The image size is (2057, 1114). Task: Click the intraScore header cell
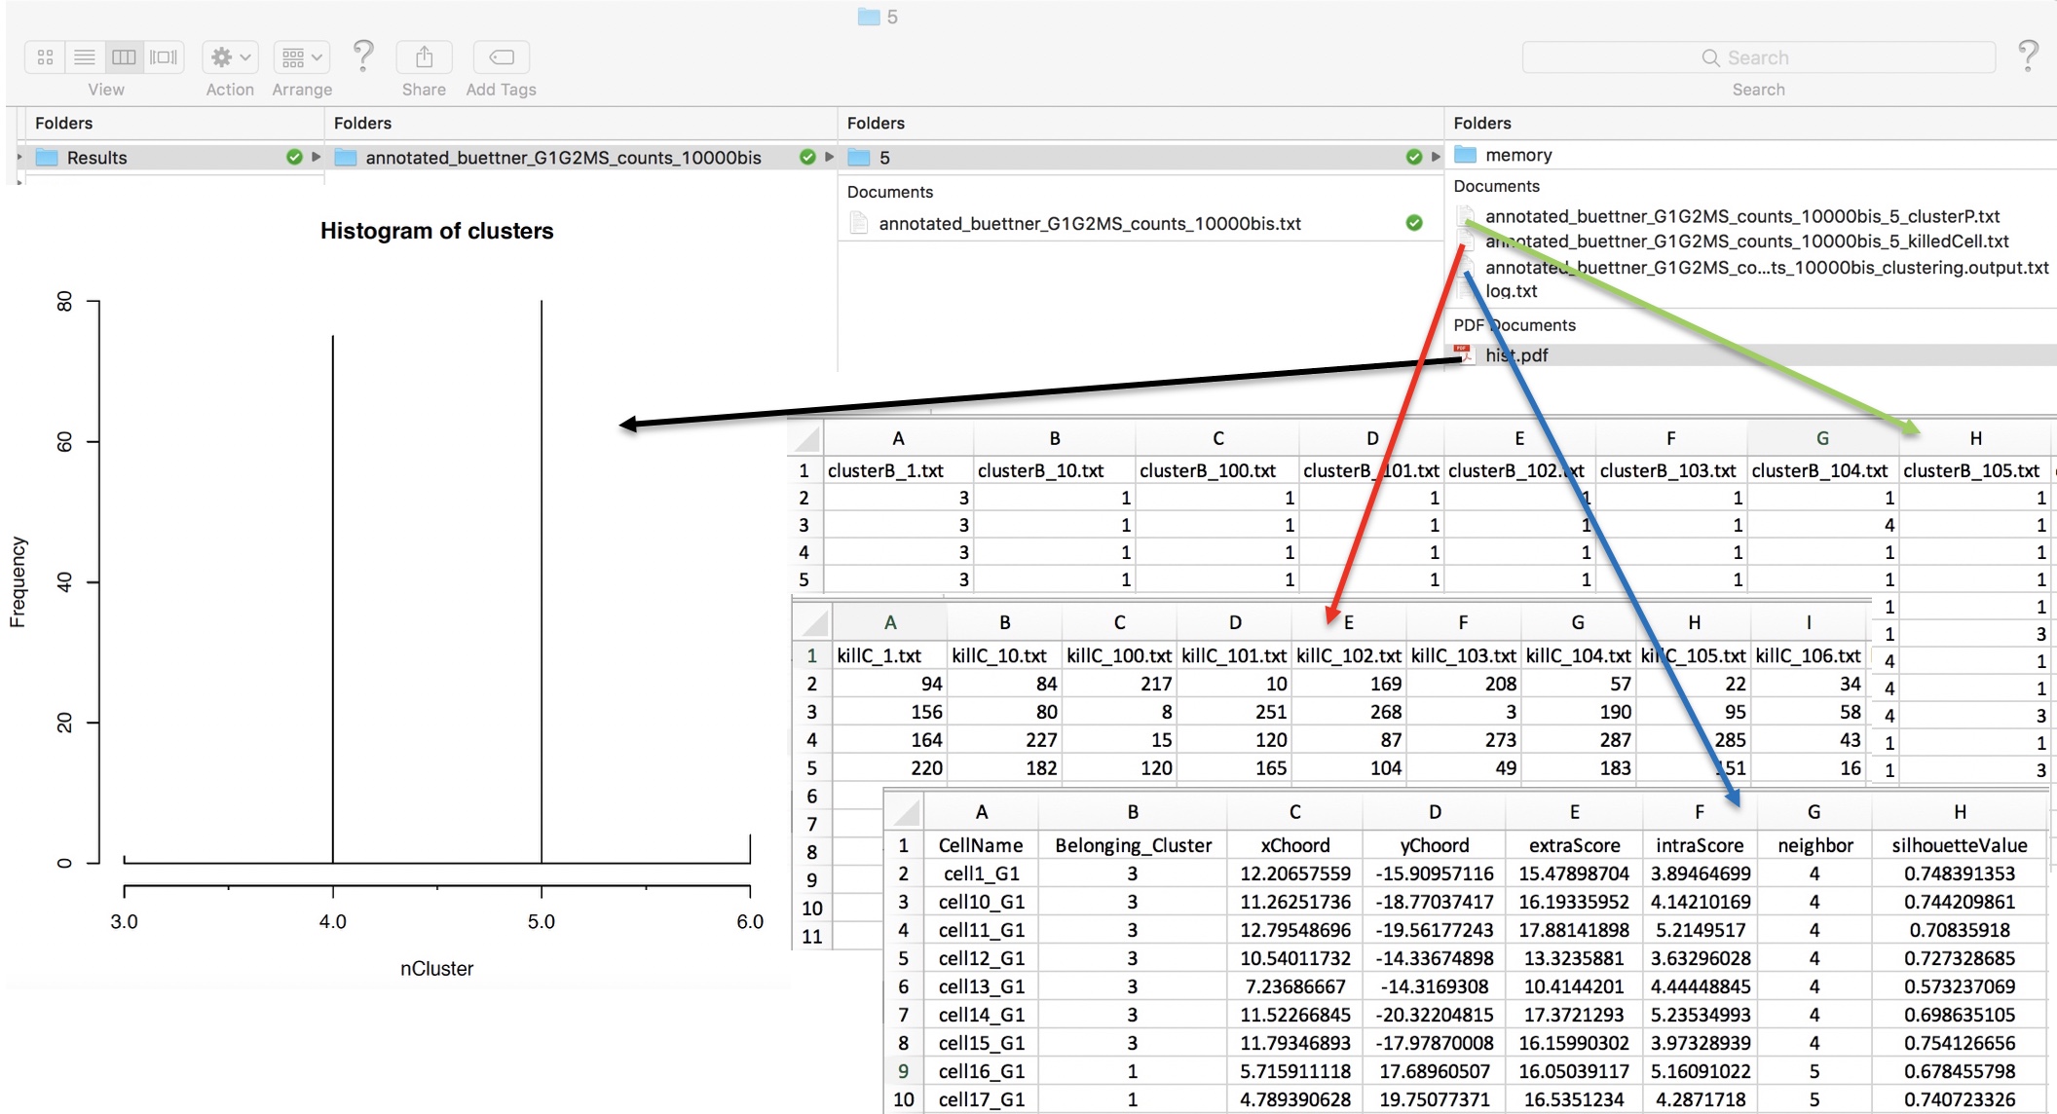(1700, 845)
